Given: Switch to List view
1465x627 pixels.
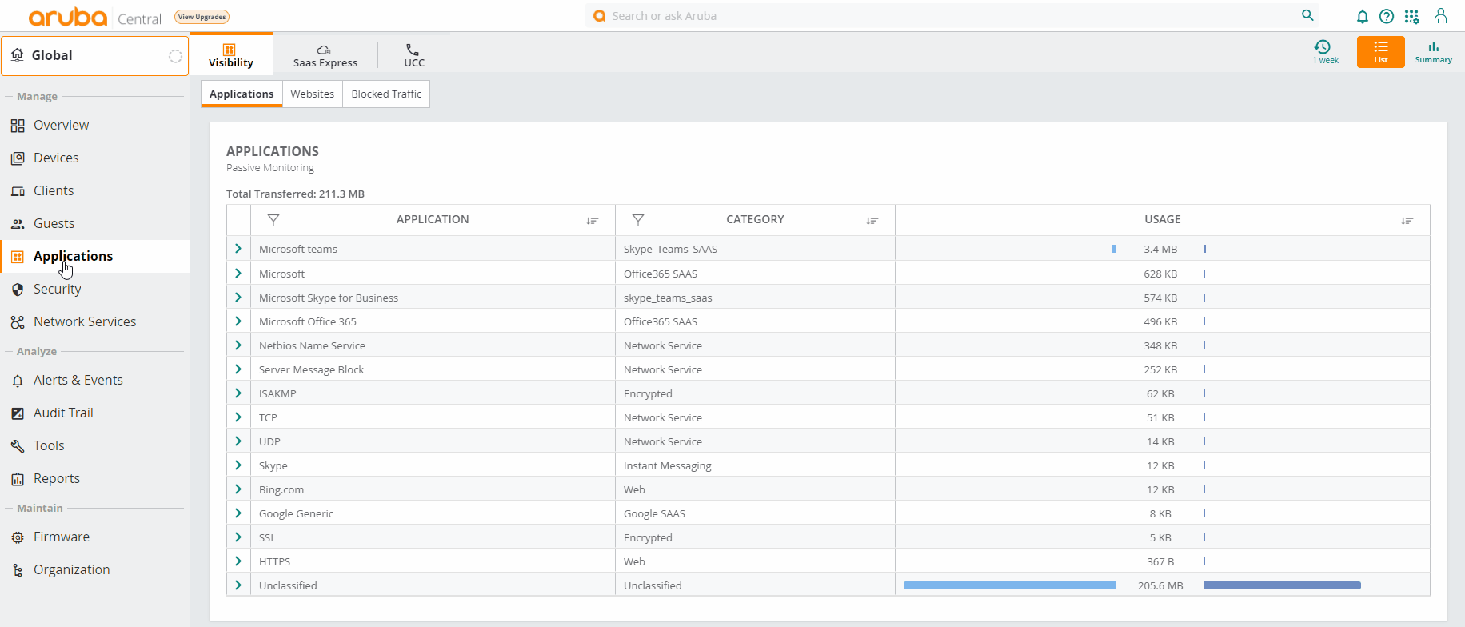Looking at the screenshot, I should (x=1381, y=52).
